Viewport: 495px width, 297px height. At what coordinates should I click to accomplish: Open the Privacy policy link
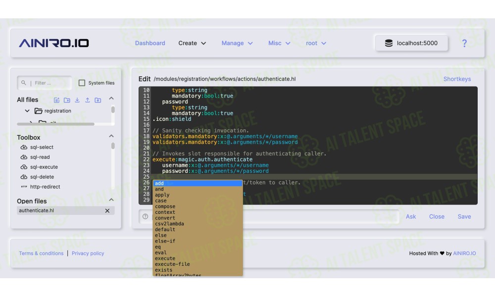tap(88, 253)
